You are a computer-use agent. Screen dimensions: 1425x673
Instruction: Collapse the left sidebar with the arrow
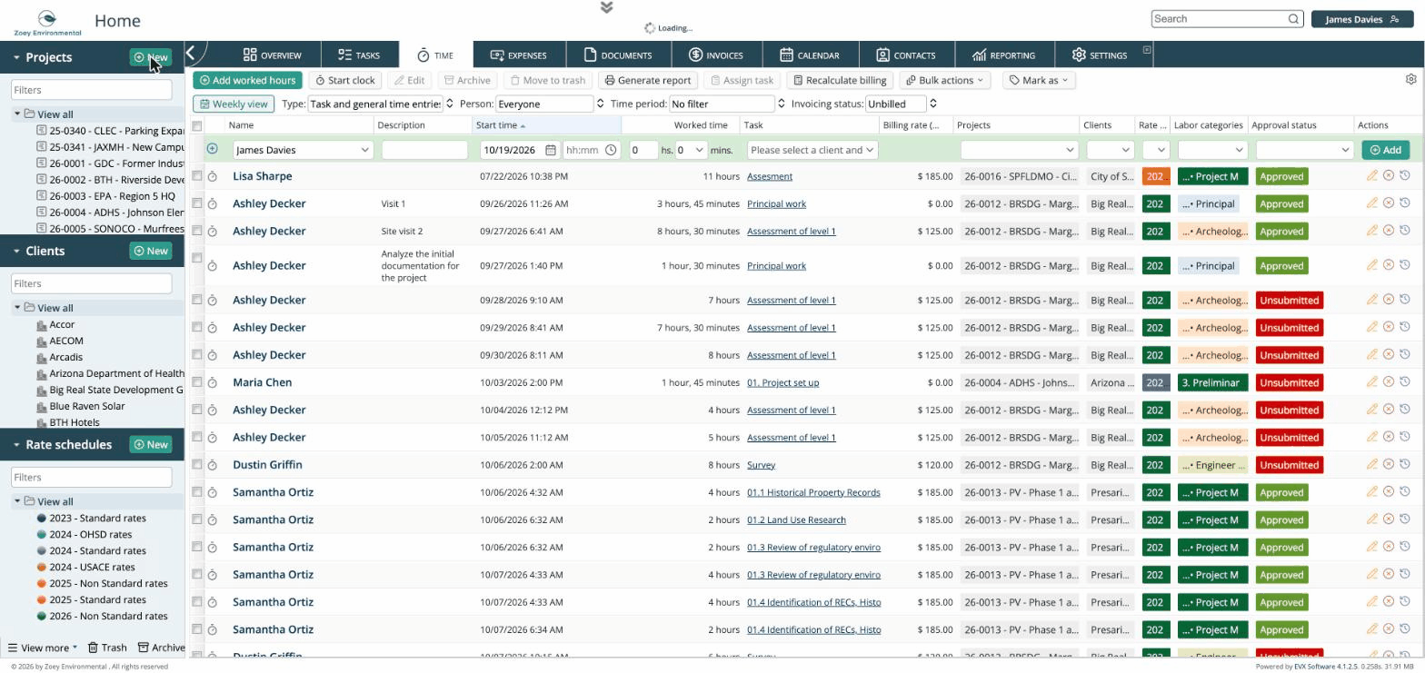(x=191, y=54)
